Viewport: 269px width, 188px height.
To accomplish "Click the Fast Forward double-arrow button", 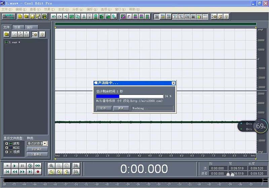I will [22, 172].
